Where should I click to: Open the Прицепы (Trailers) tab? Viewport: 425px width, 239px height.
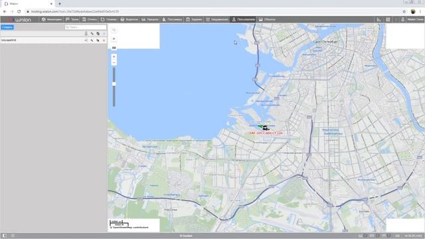pos(150,19)
